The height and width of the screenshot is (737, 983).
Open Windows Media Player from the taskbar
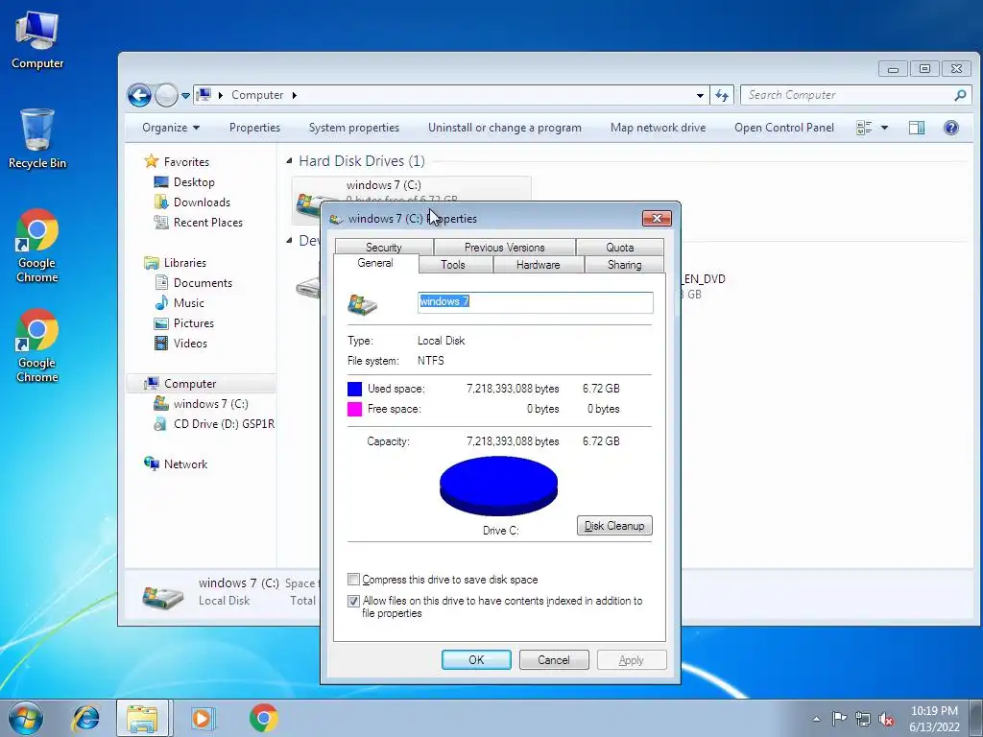pyautogui.click(x=202, y=718)
